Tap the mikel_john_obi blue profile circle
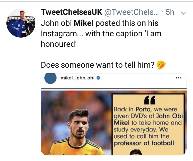The image size is (193, 161). click(x=50, y=78)
